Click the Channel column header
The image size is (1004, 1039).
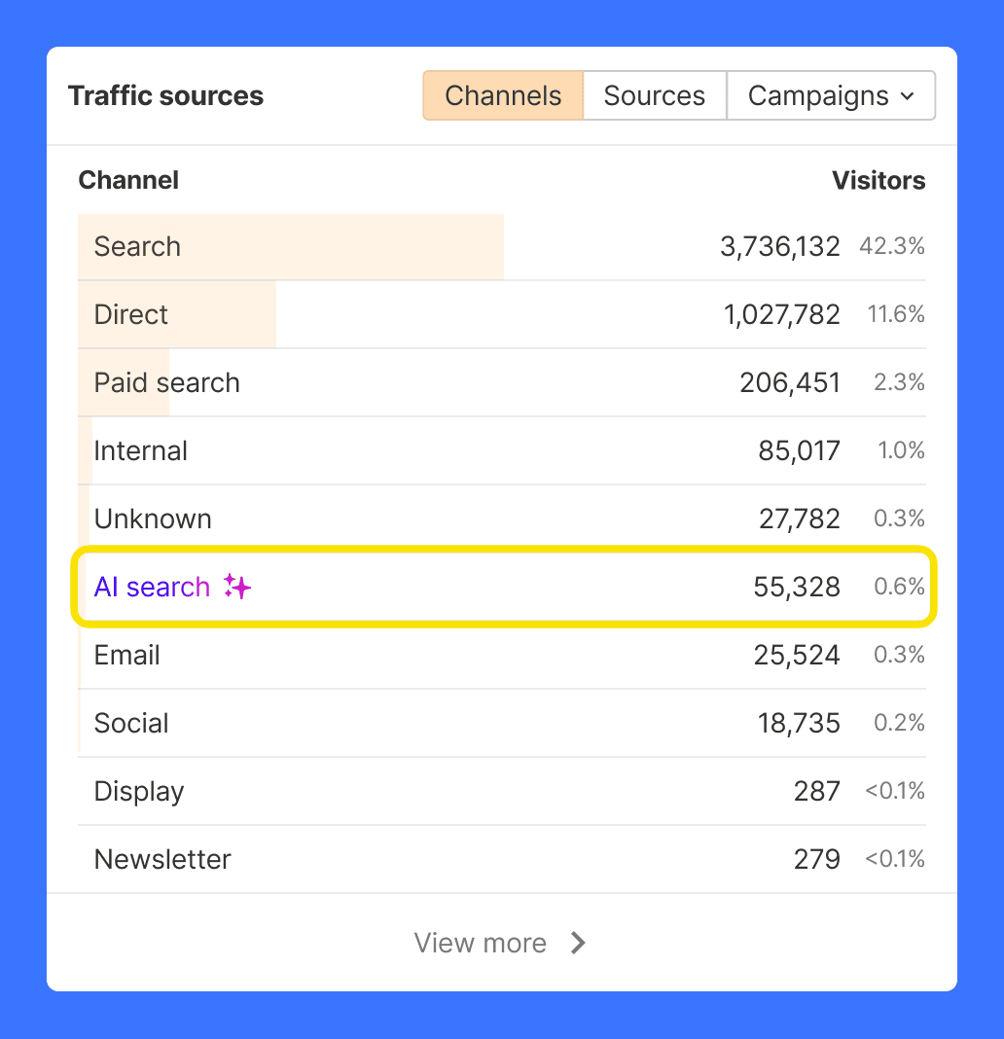128,180
